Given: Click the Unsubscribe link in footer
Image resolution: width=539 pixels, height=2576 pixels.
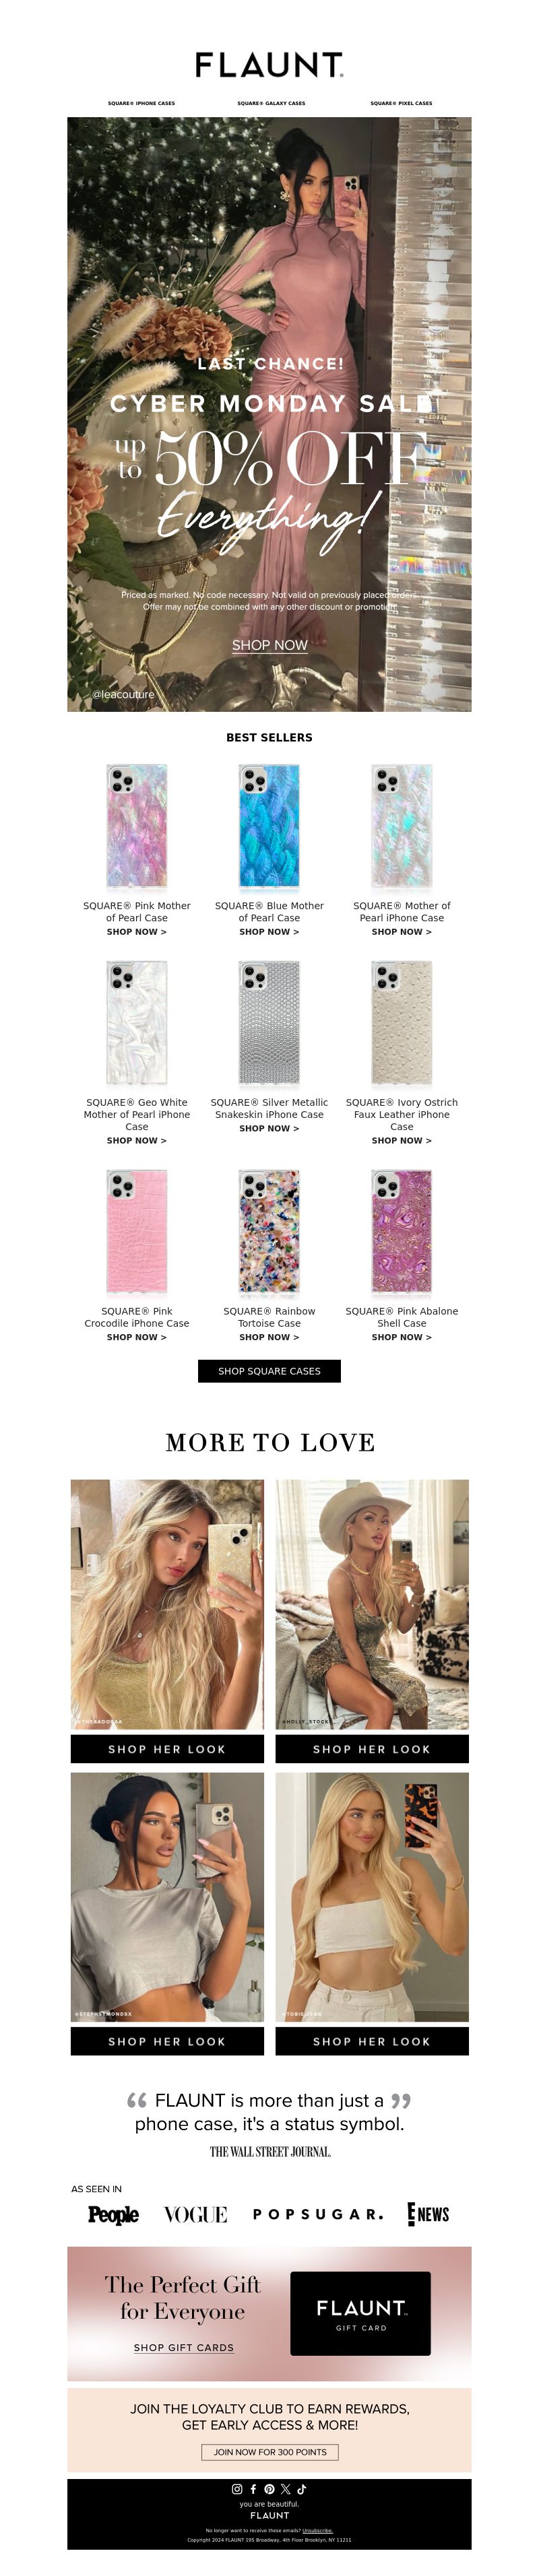Looking at the screenshot, I should pos(317,2530).
